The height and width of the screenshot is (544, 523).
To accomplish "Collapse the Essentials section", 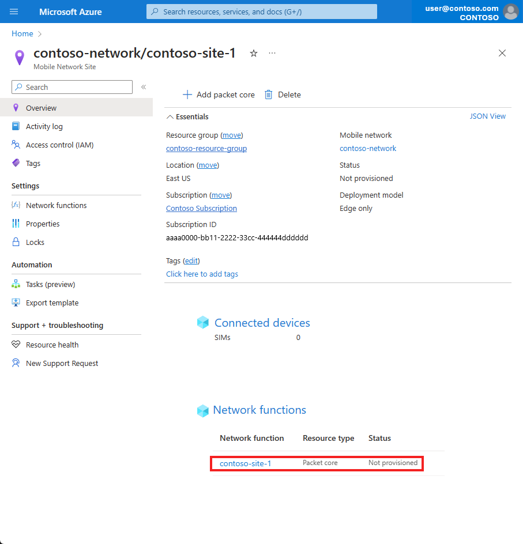I will click(170, 117).
